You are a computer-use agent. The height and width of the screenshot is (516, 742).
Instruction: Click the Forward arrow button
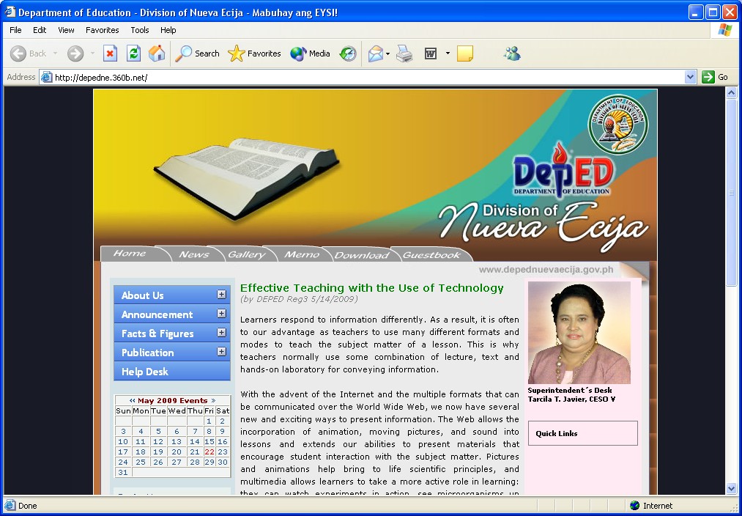(75, 54)
